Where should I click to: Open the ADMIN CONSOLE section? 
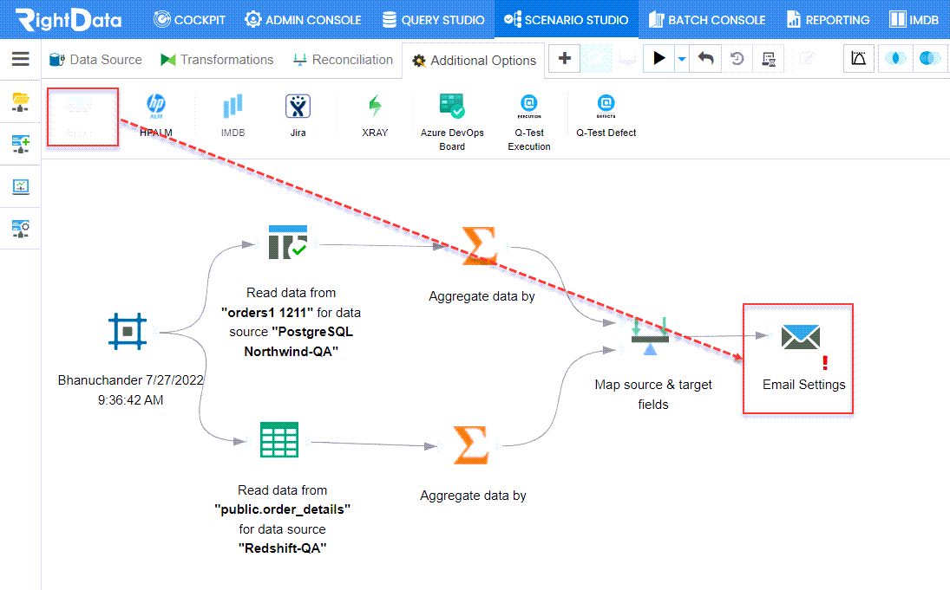(x=303, y=20)
